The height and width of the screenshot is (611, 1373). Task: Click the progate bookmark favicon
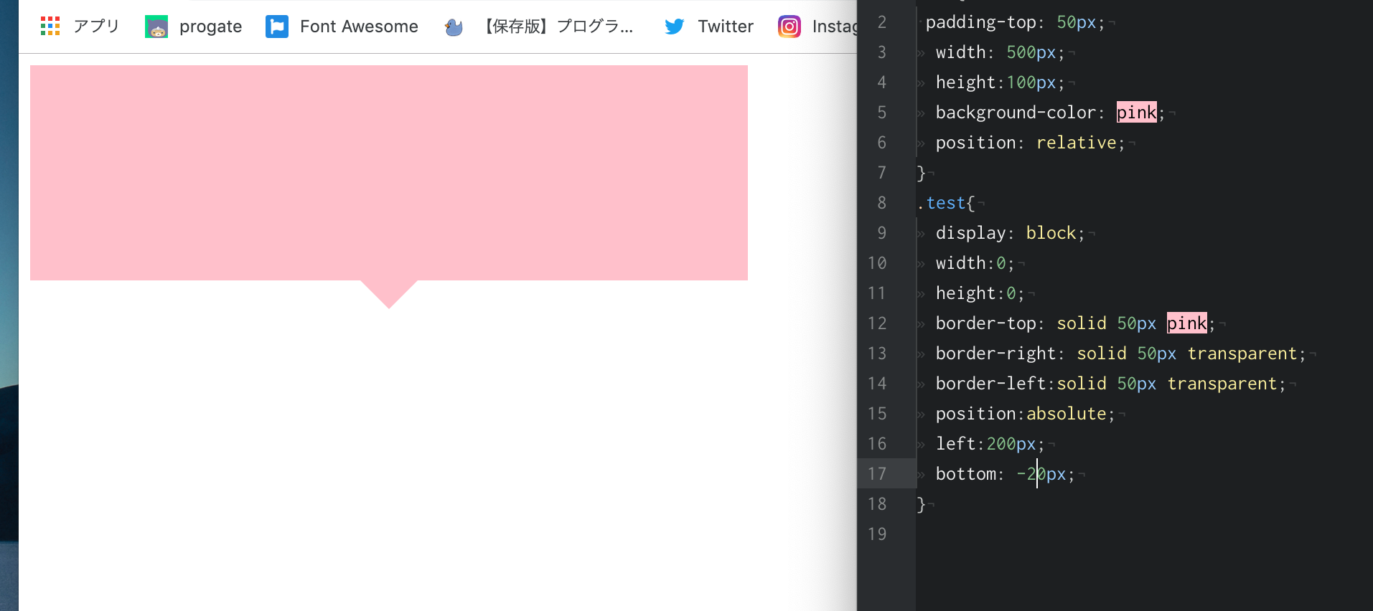click(156, 27)
